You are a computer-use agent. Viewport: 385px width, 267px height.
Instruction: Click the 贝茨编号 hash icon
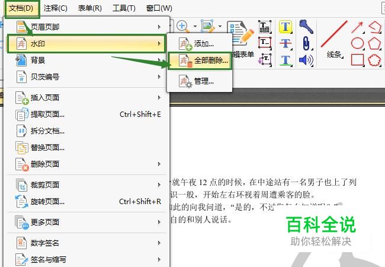coord(21,77)
